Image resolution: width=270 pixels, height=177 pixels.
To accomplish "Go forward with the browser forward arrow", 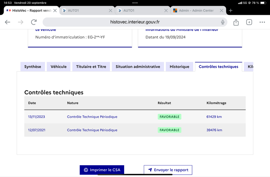I will [21, 22].
